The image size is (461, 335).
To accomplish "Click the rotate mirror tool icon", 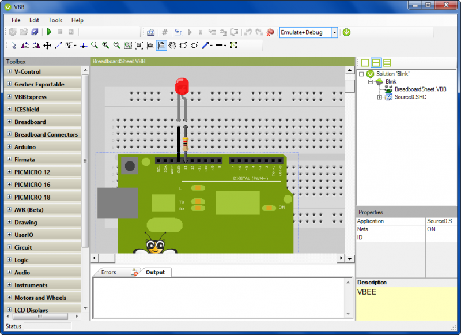I will coord(36,46).
